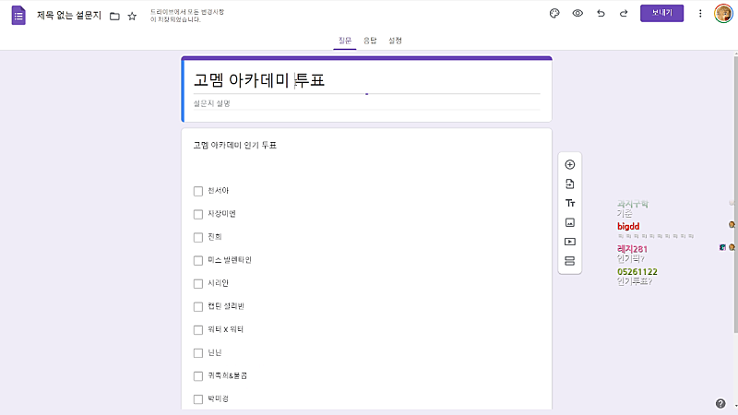Check the 미스 발렌타인 option
The image size is (738, 415).
pyautogui.click(x=198, y=260)
